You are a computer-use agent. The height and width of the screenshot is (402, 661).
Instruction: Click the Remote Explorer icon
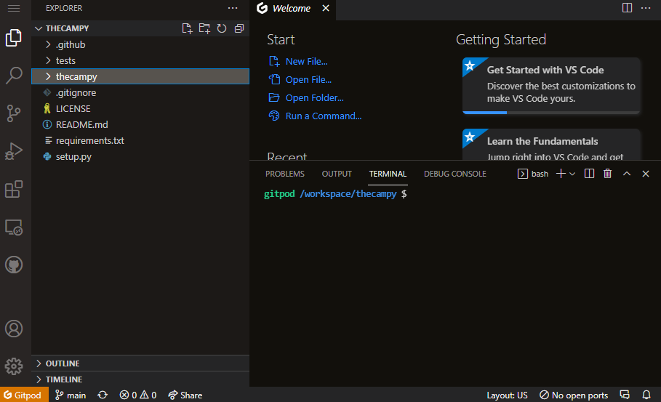tap(14, 228)
